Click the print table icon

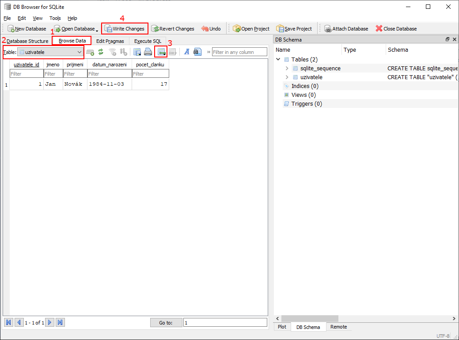(x=148, y=52)
